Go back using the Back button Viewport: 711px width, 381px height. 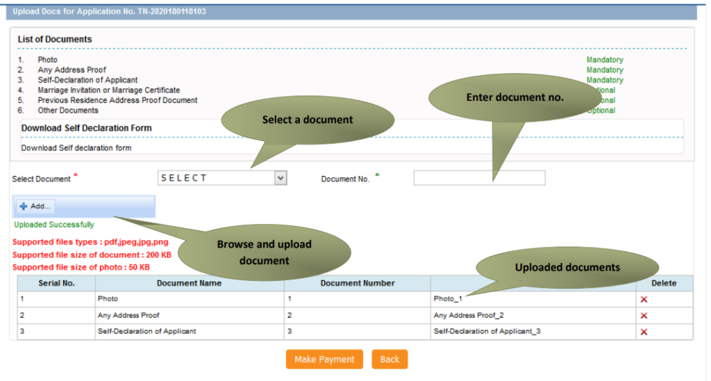point(390,359)
